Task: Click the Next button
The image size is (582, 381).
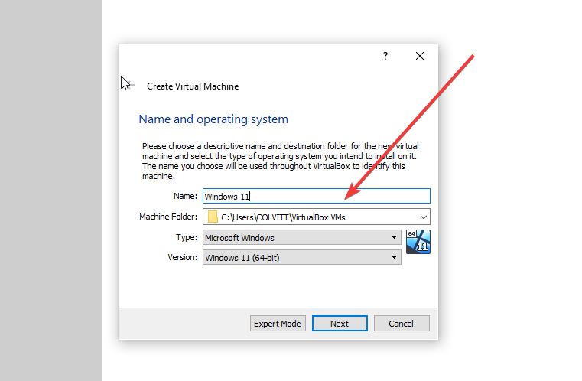Action: [x=340, y=324]
